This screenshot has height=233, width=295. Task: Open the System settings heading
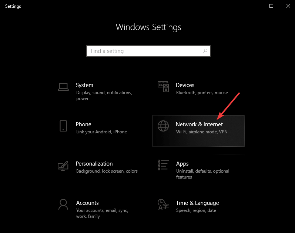[x=84, y=85]
